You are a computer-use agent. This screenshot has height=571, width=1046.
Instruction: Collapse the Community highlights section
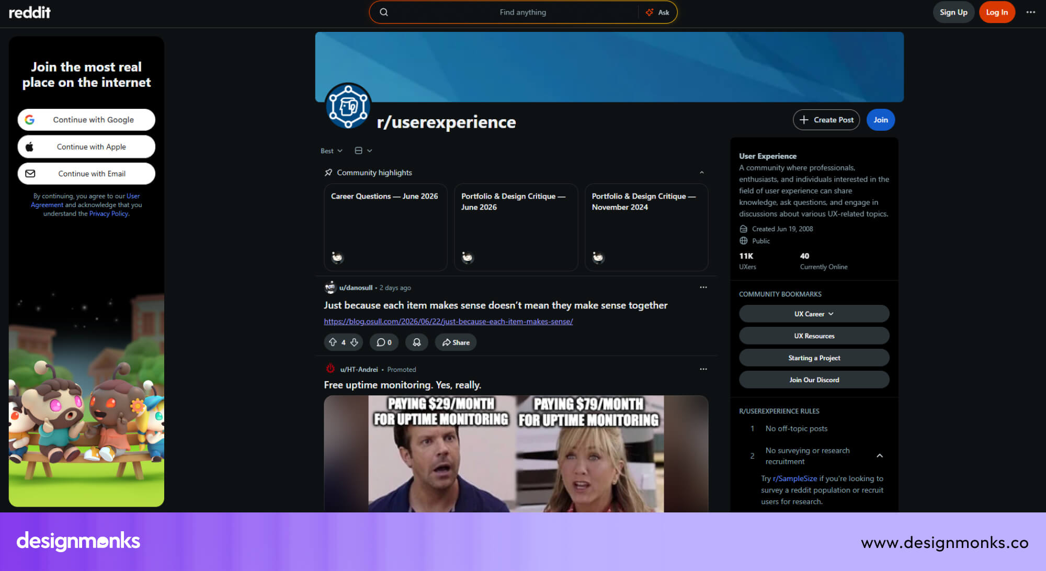pyautogui.click(x=701, y=173)
